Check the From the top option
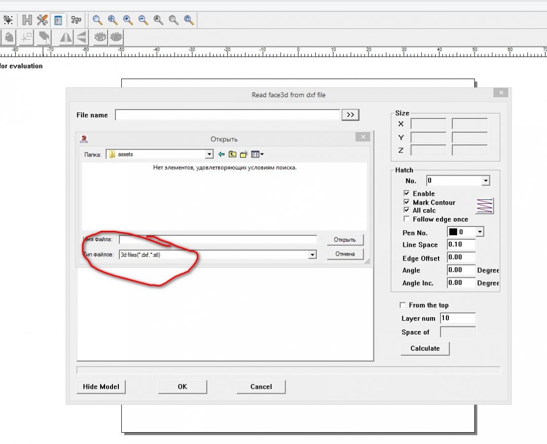 402,305
